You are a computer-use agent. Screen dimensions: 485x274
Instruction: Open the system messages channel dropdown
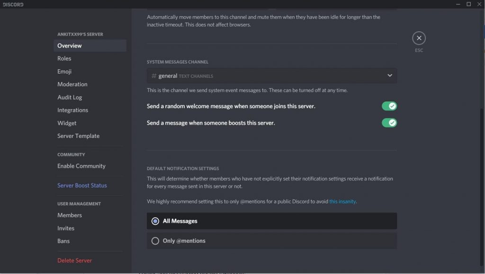(271, 76)
